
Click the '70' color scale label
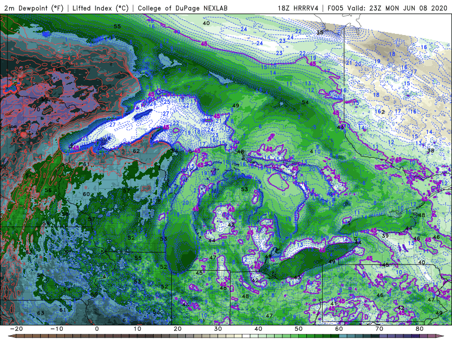(379, 329)
